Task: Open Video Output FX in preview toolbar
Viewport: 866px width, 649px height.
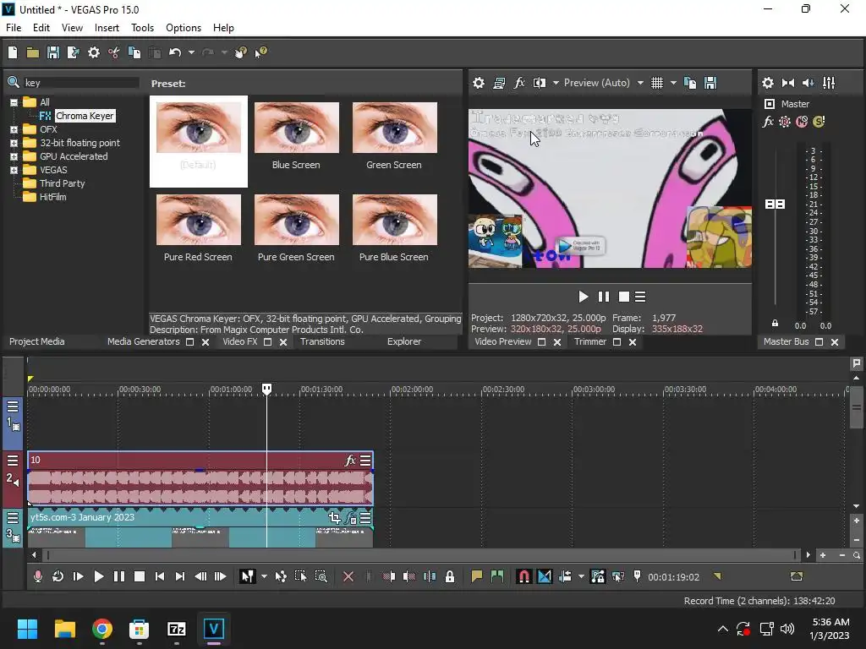Action: pos(519,83)
